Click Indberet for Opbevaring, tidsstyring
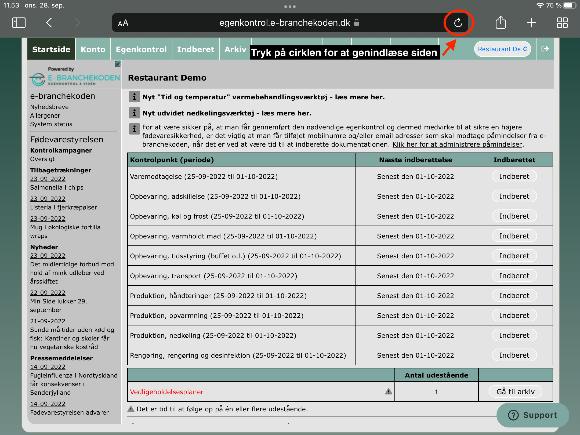 click(x=514, y=256)
